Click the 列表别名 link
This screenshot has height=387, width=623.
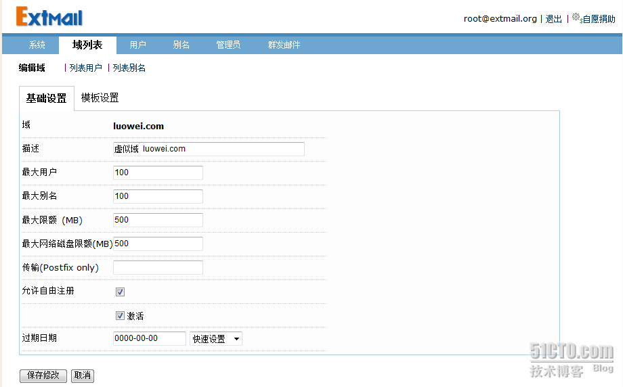point(129,68)
